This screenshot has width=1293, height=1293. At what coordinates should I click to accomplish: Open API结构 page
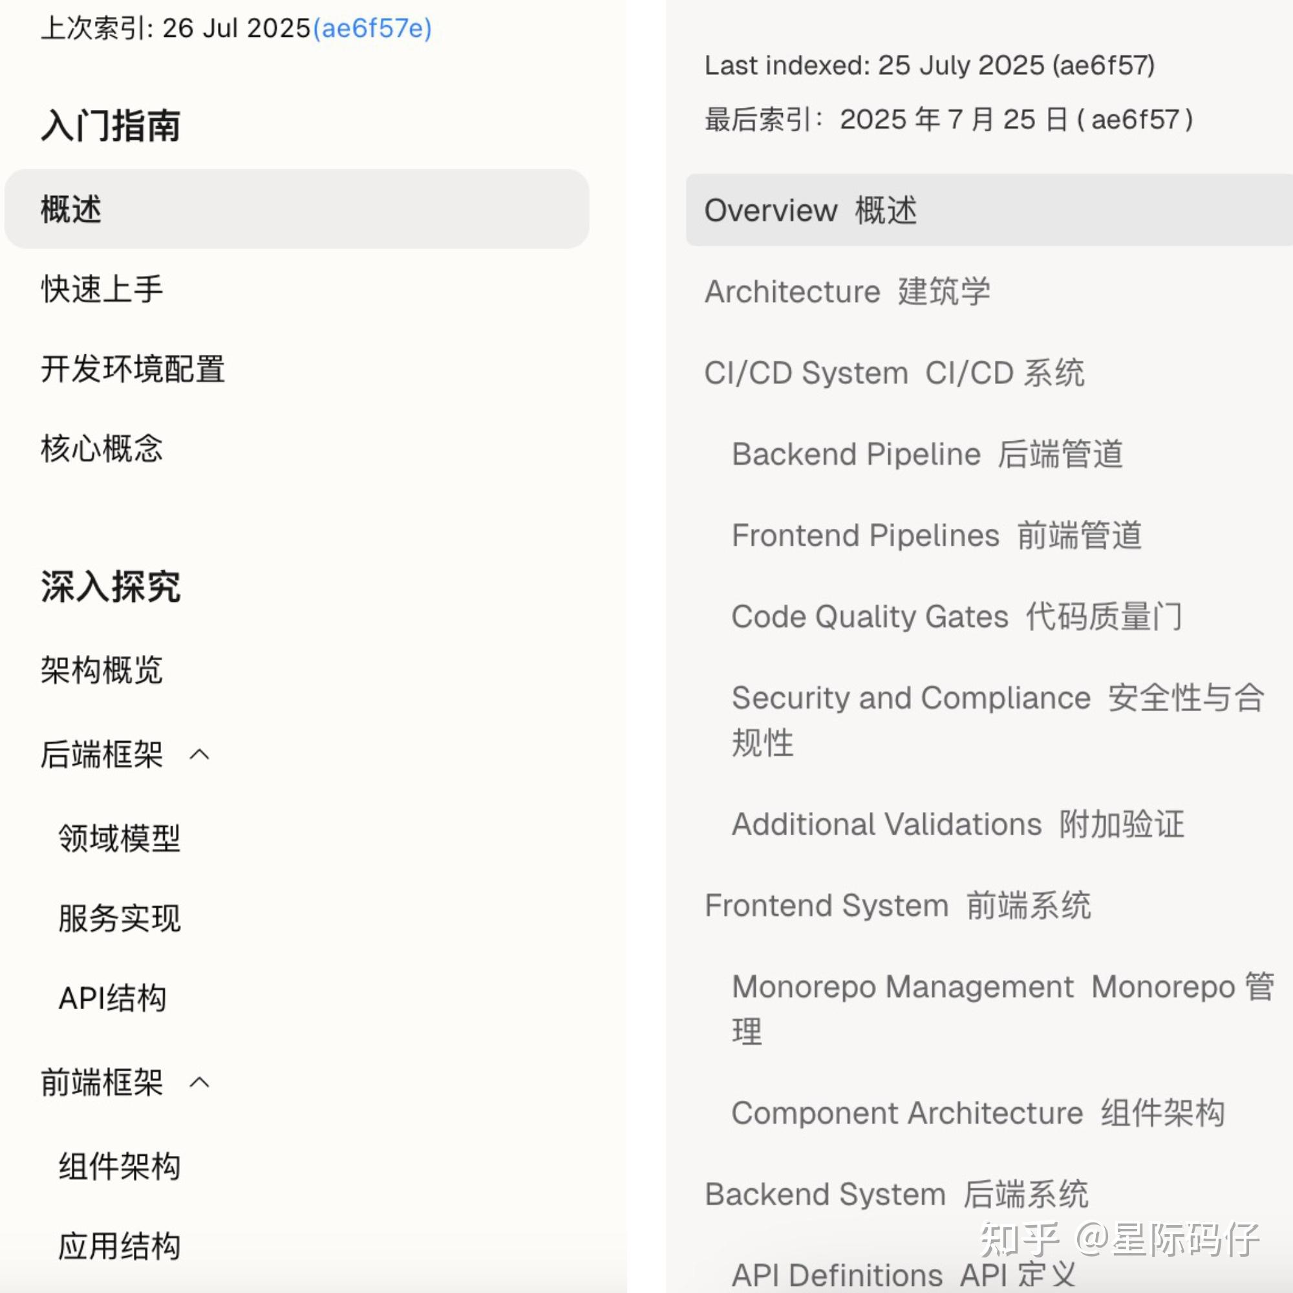(112, 998)
